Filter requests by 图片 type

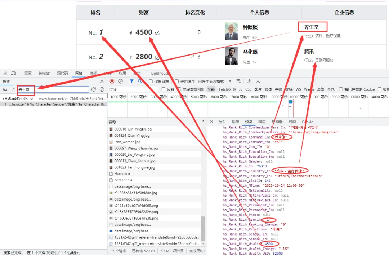coord(258,89)
